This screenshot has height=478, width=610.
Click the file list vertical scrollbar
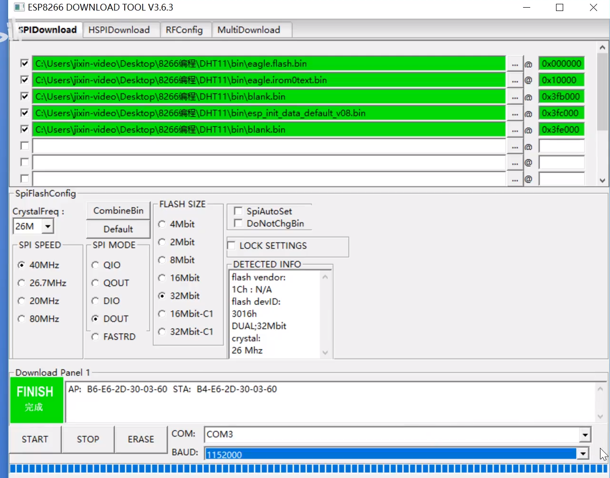pyautogui.click(x=602, y=114)
